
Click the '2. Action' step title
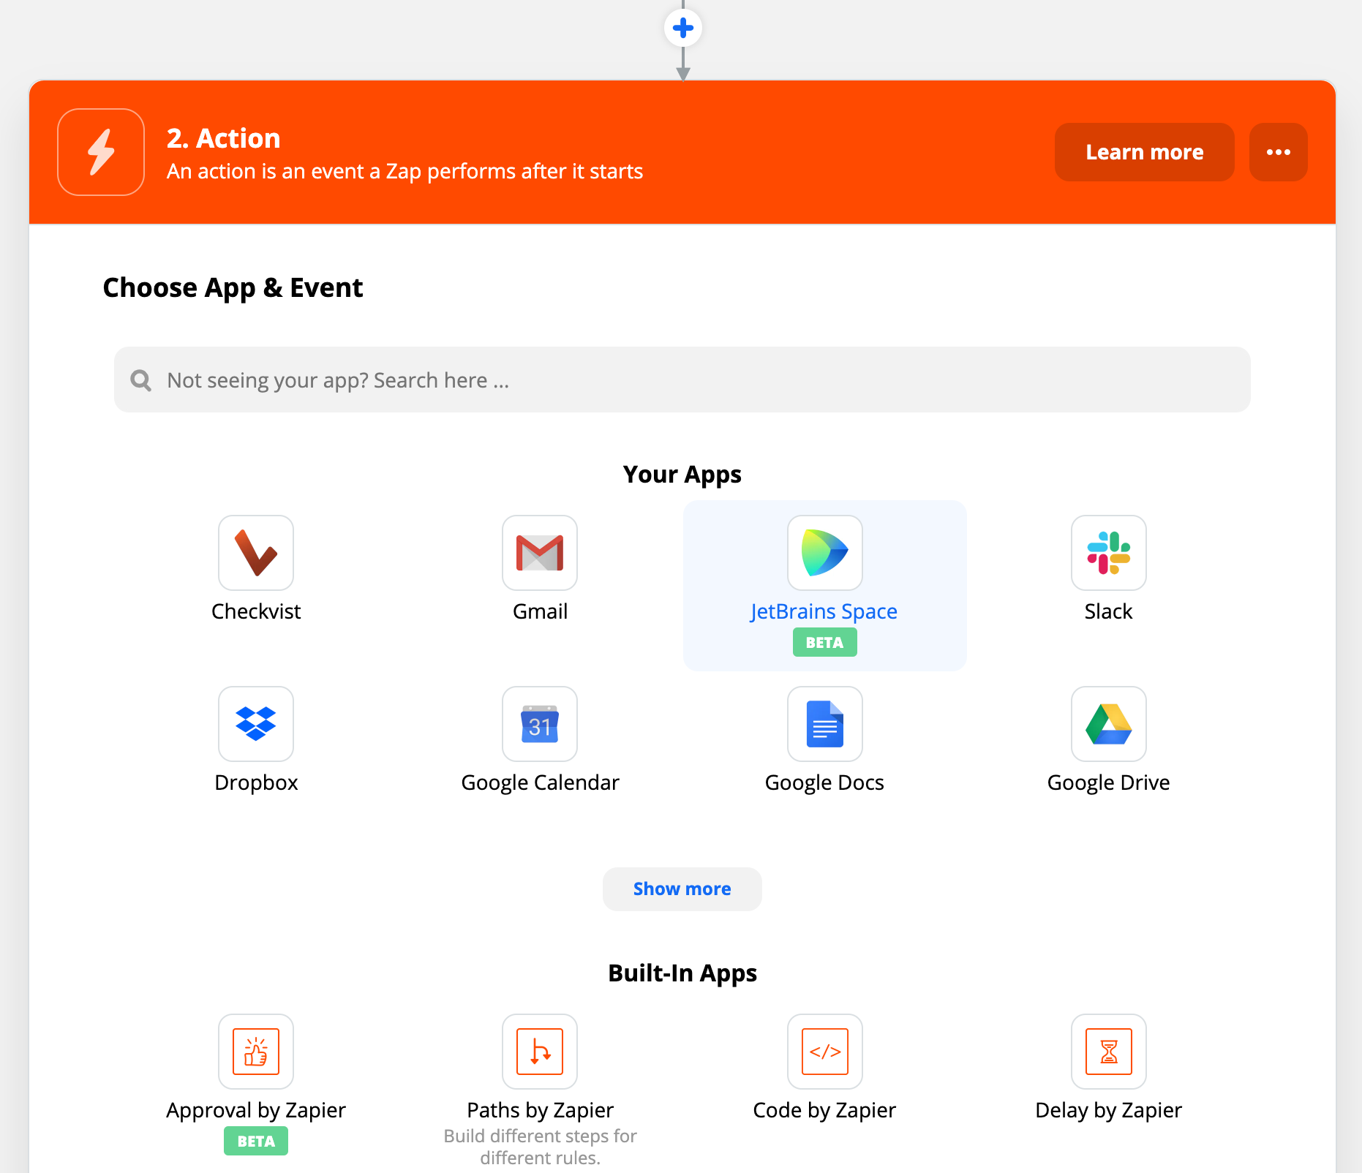tap(223, 138)
